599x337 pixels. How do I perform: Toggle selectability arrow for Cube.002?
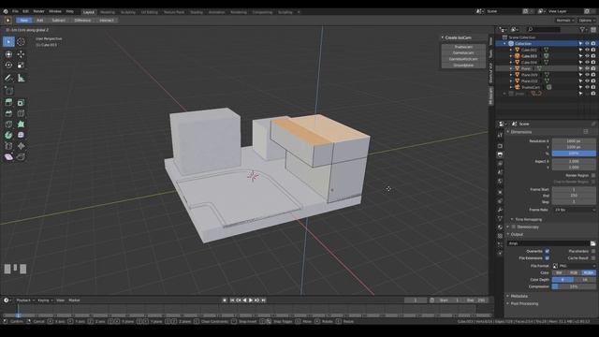[x=580, y=50]
